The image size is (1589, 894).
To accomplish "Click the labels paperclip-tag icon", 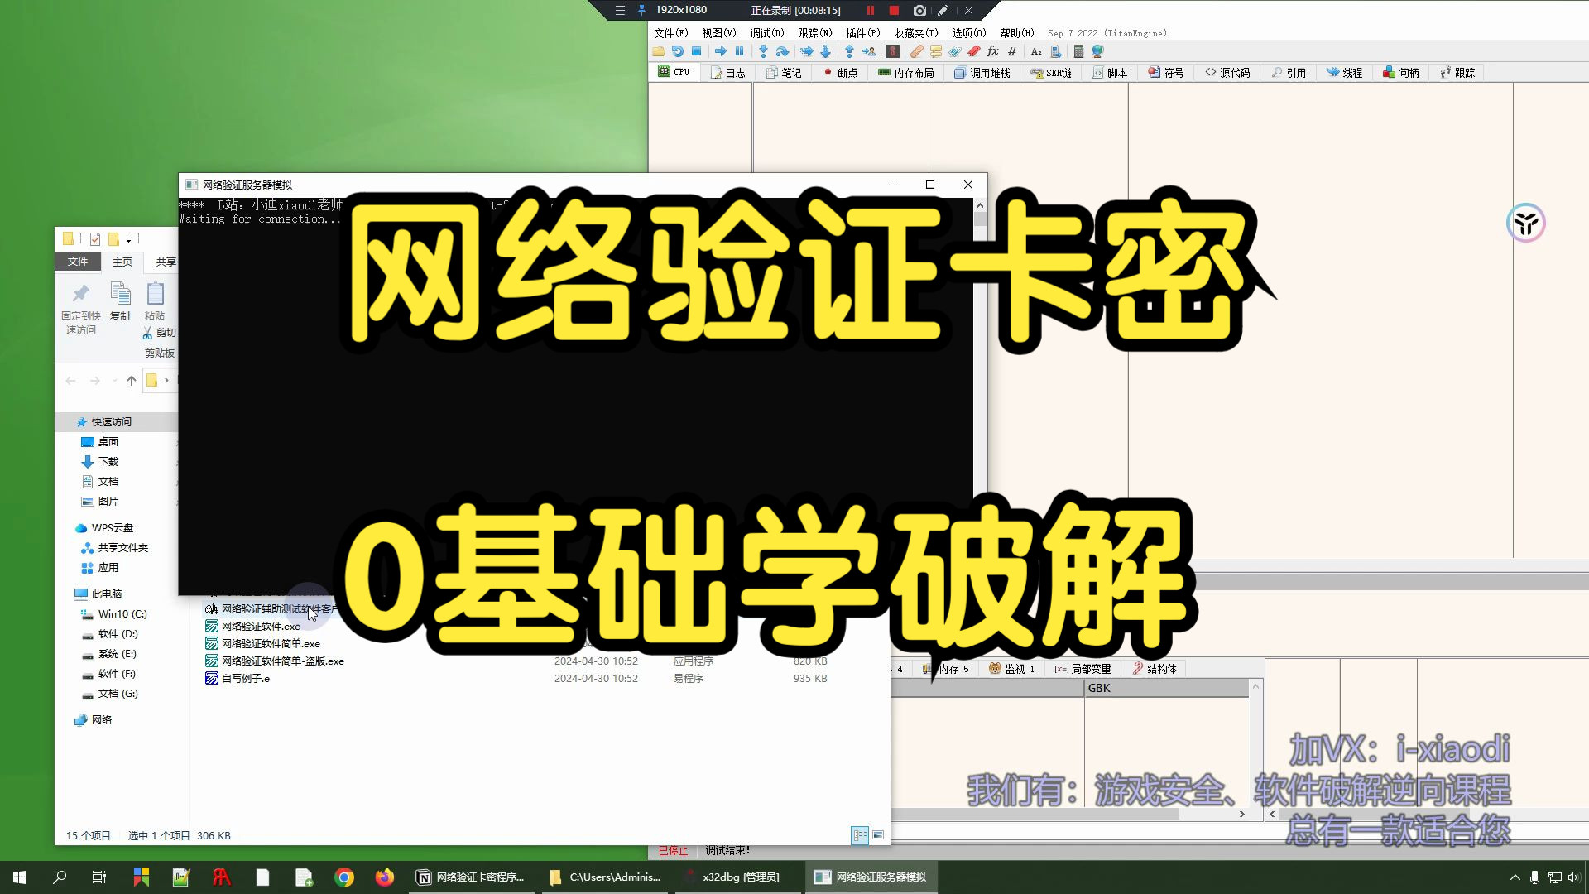I will (x=955, y=51).
